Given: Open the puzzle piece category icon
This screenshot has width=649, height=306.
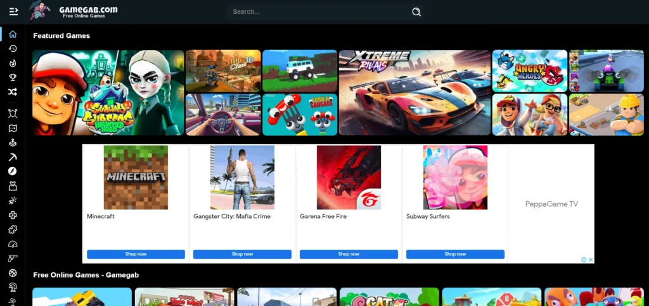Looking at the screenshot, I should (13, 229).
